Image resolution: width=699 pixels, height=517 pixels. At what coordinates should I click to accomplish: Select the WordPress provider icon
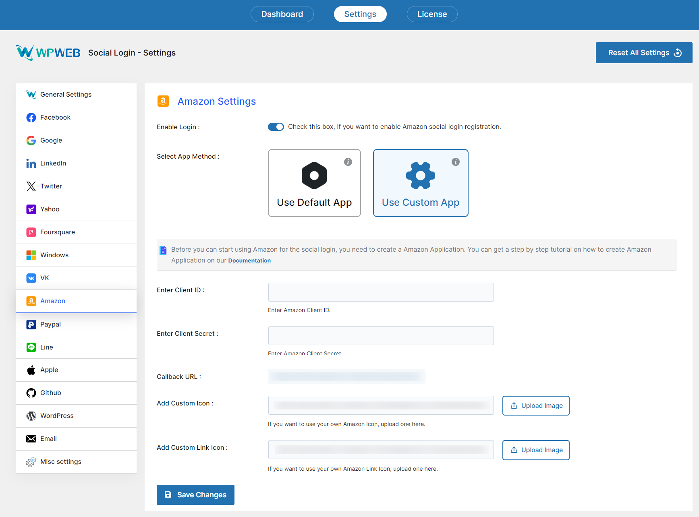tap(31, 416)
